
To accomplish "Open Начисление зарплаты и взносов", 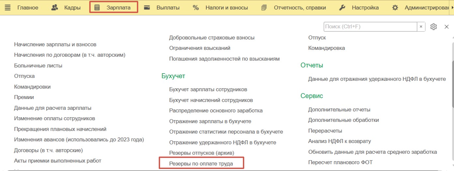I will click(55, 44).
